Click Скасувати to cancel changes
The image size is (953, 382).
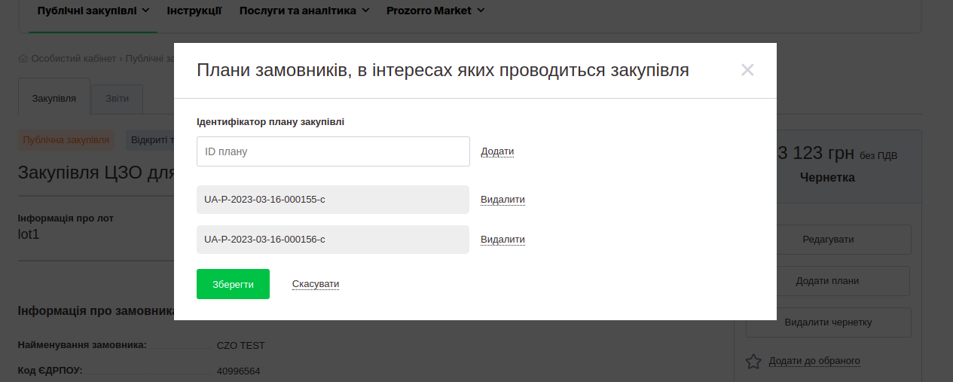(316, 284)
